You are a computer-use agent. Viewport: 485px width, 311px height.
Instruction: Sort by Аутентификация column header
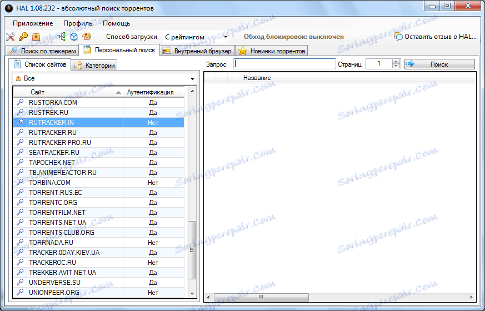[153, 92]
